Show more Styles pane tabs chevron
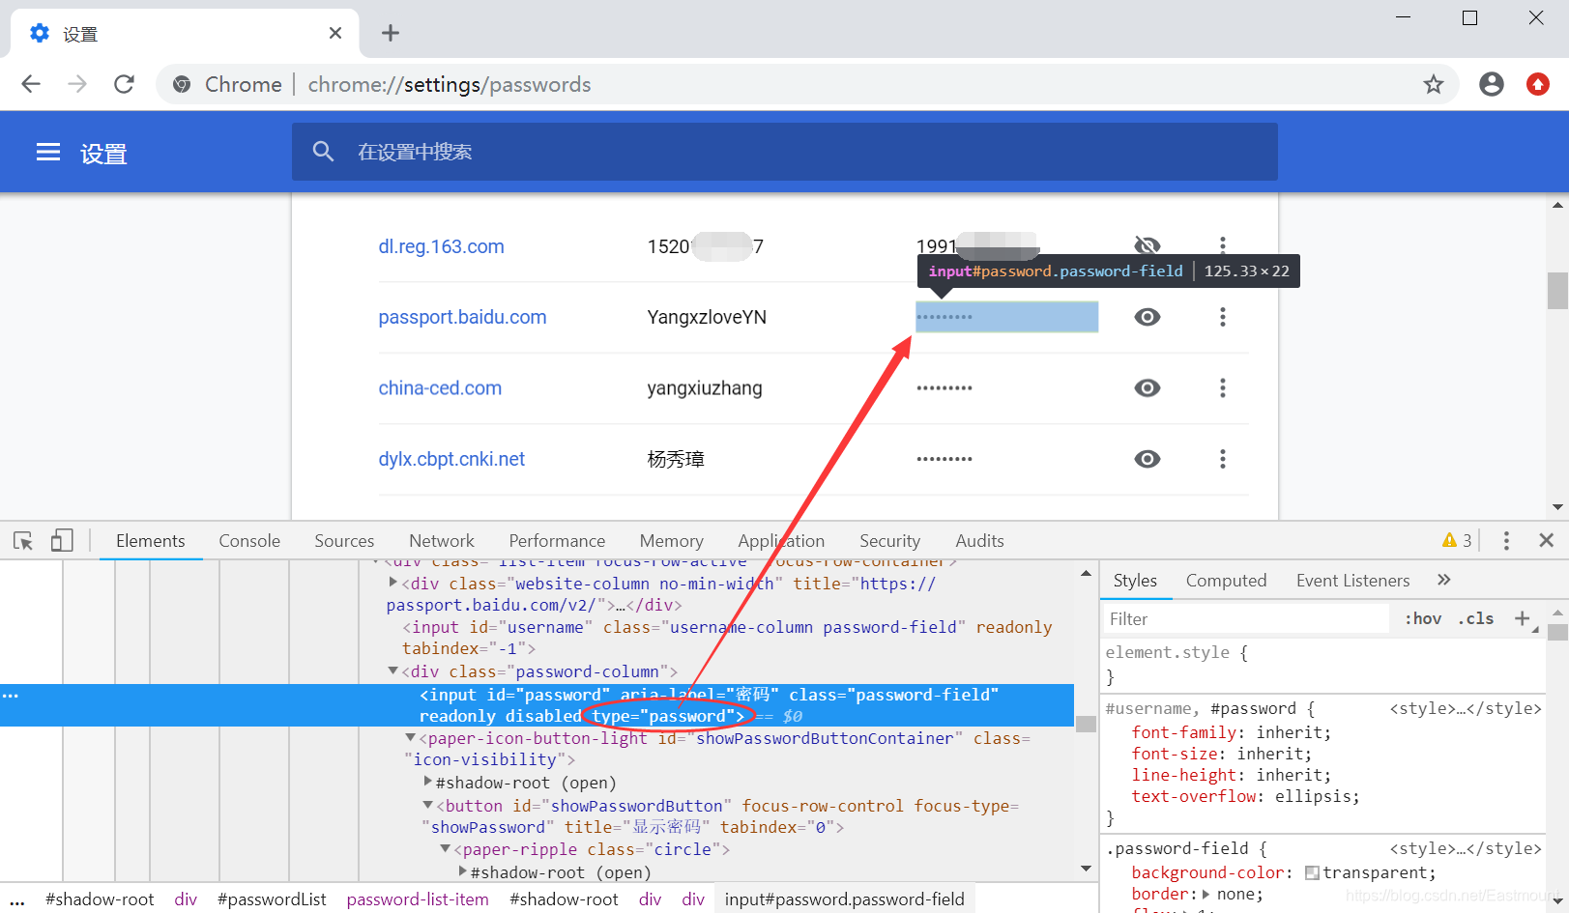The image size is (1569, 913). point(1444,581)
